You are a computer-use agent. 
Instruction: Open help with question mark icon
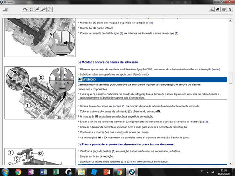230,9
